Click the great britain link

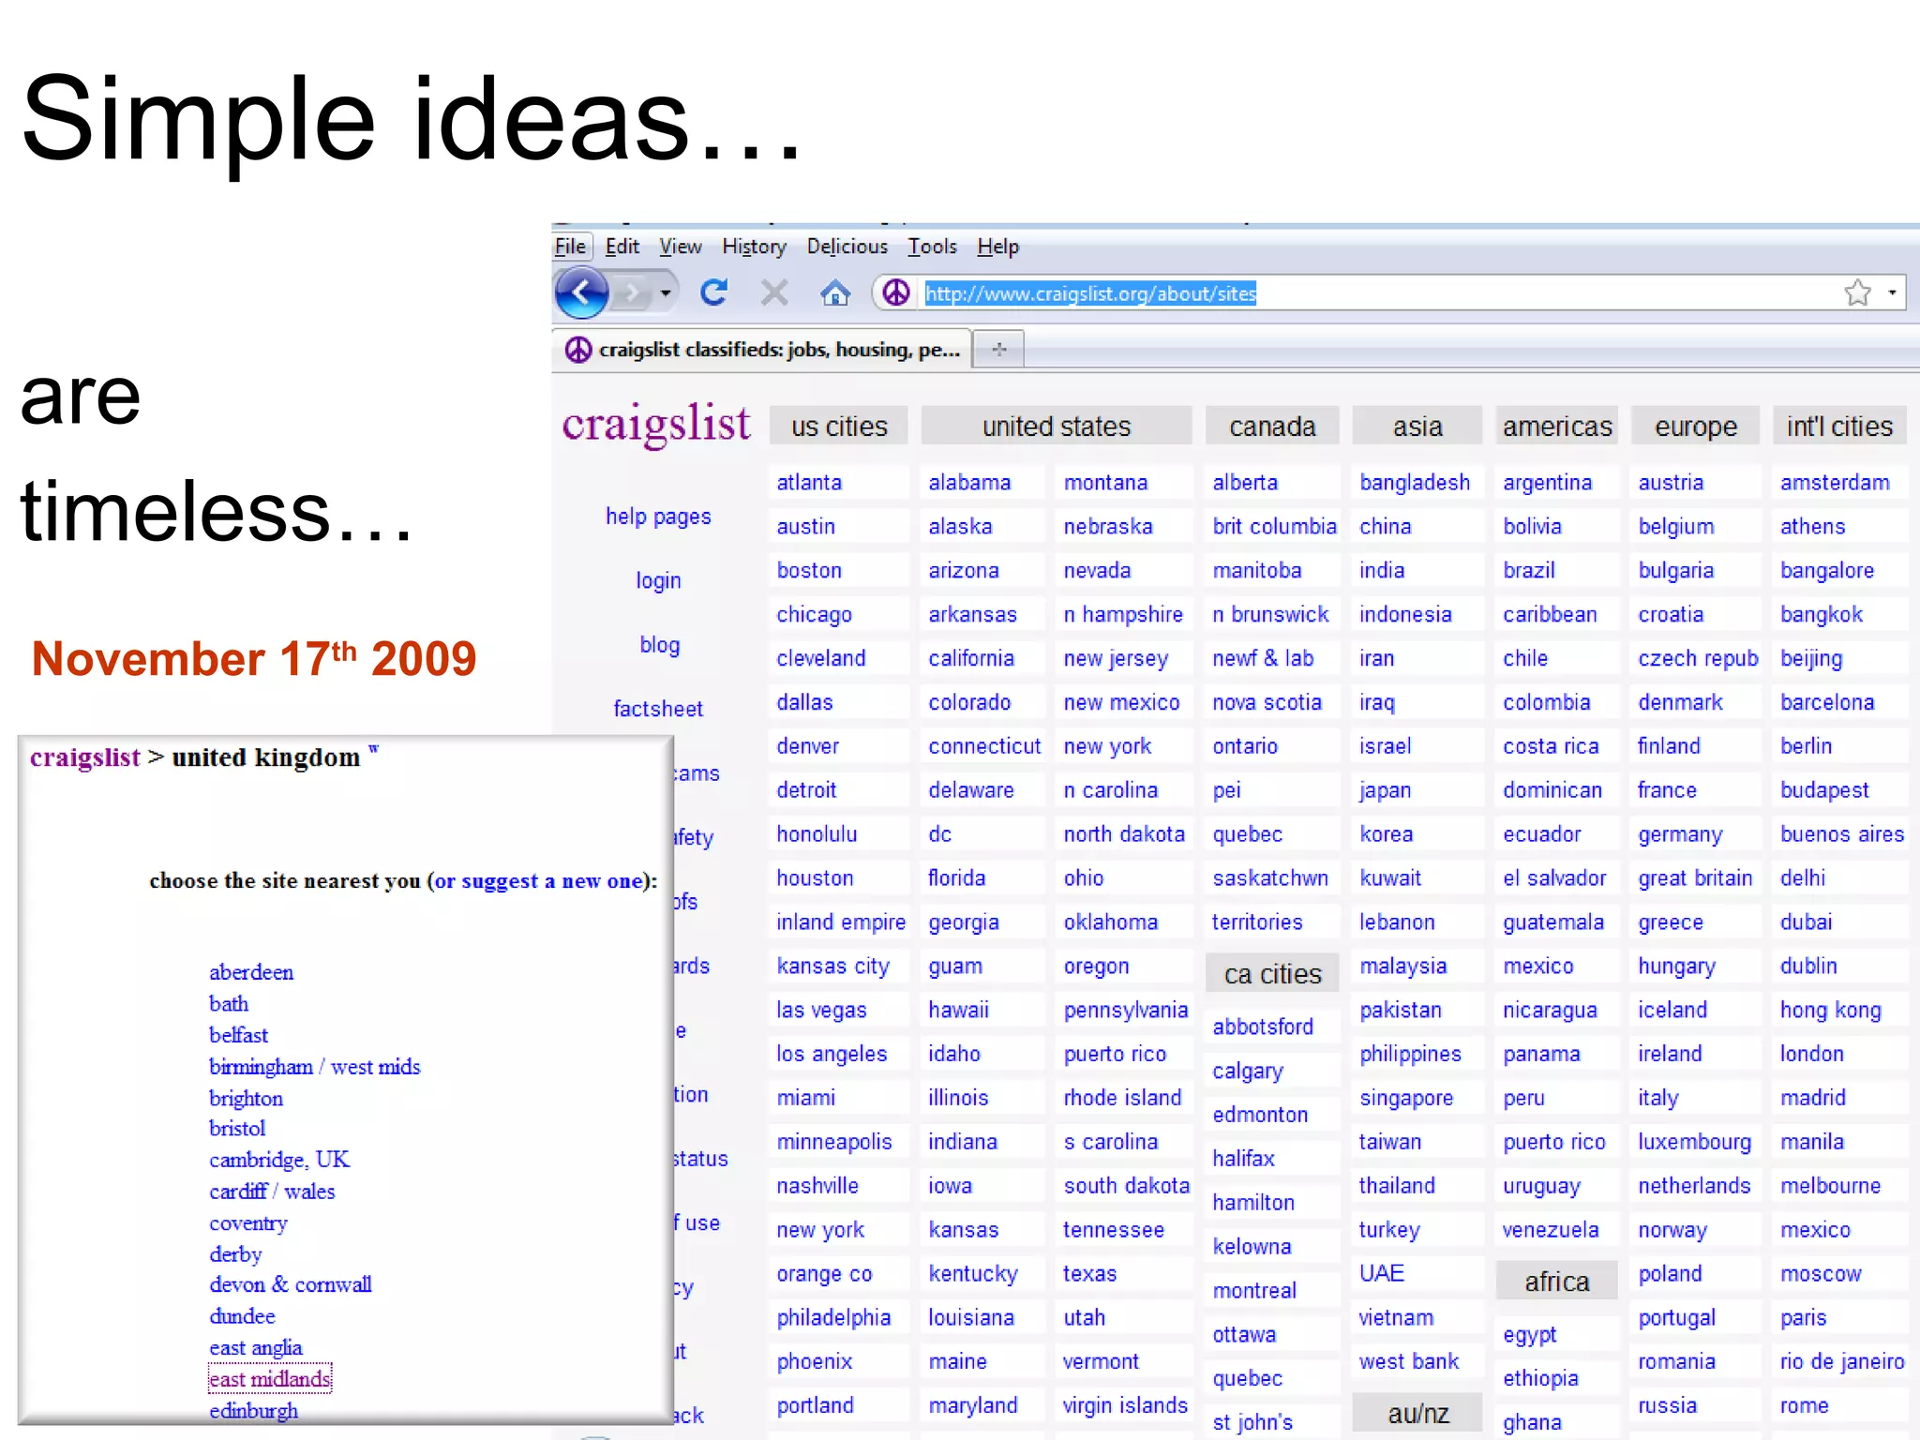[1695, 878]
